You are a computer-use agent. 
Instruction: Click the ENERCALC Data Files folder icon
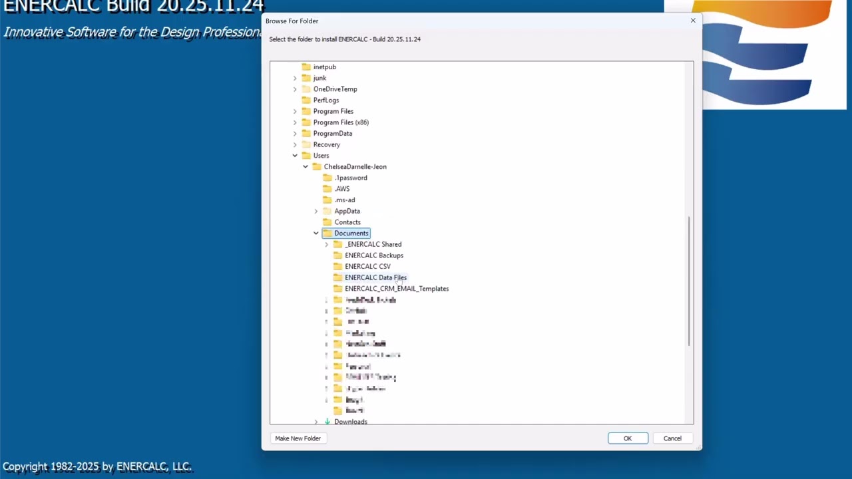point(338,277)
